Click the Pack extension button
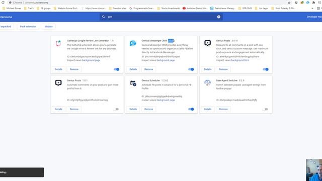 pyautogui.click(x=28, y=27)
